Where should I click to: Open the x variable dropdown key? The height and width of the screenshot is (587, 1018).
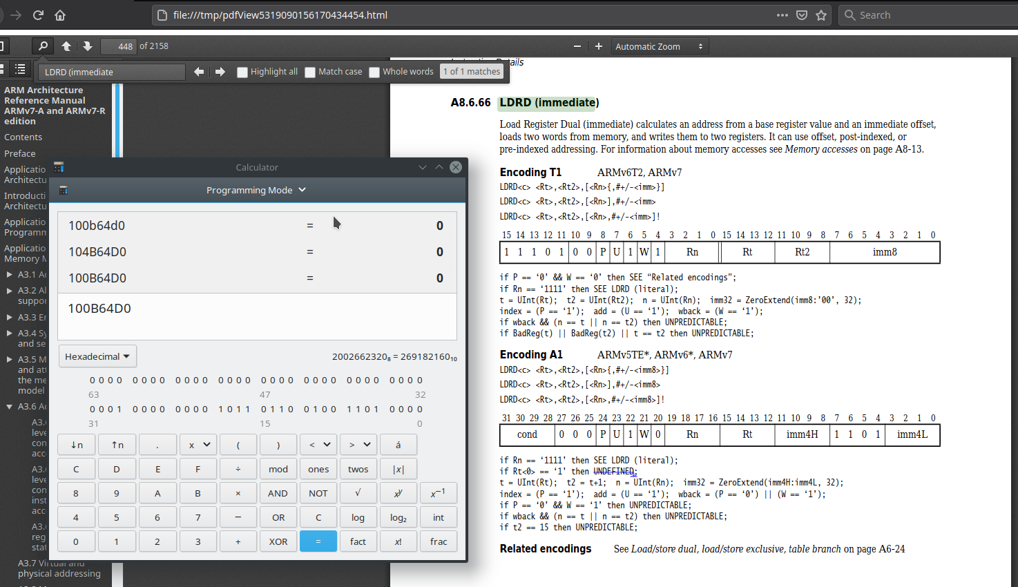point(198,445)
